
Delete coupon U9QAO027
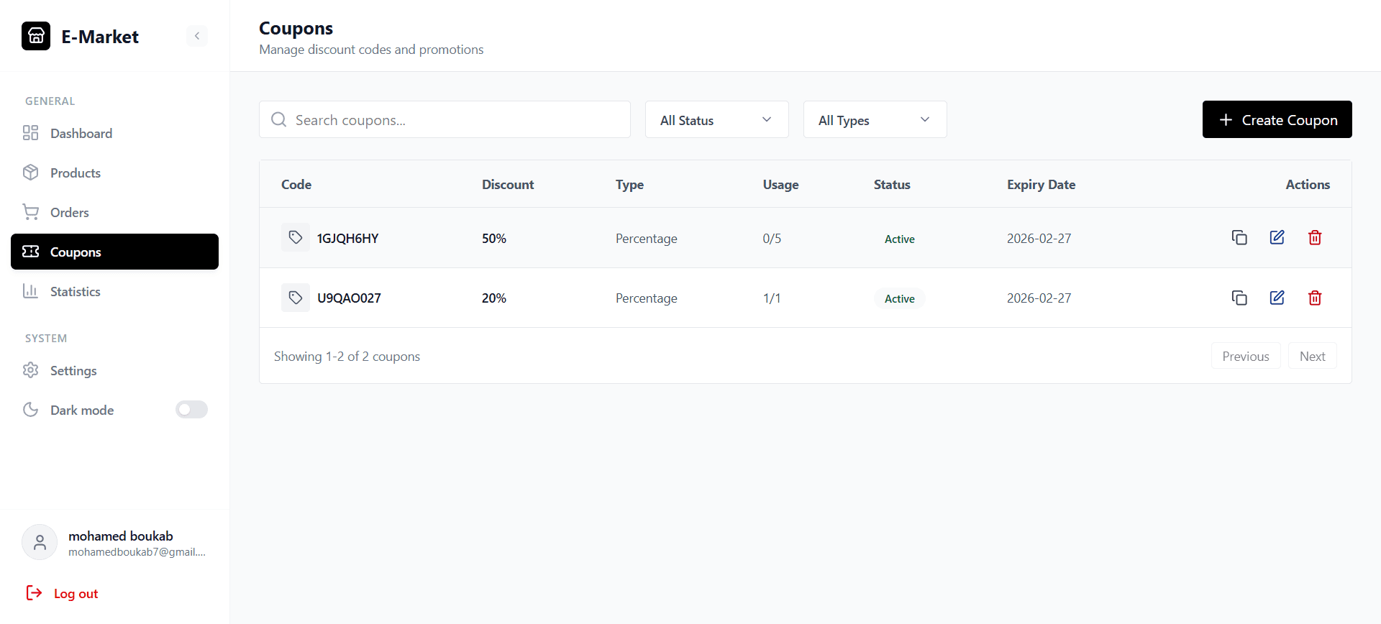tap(1315, 298)
